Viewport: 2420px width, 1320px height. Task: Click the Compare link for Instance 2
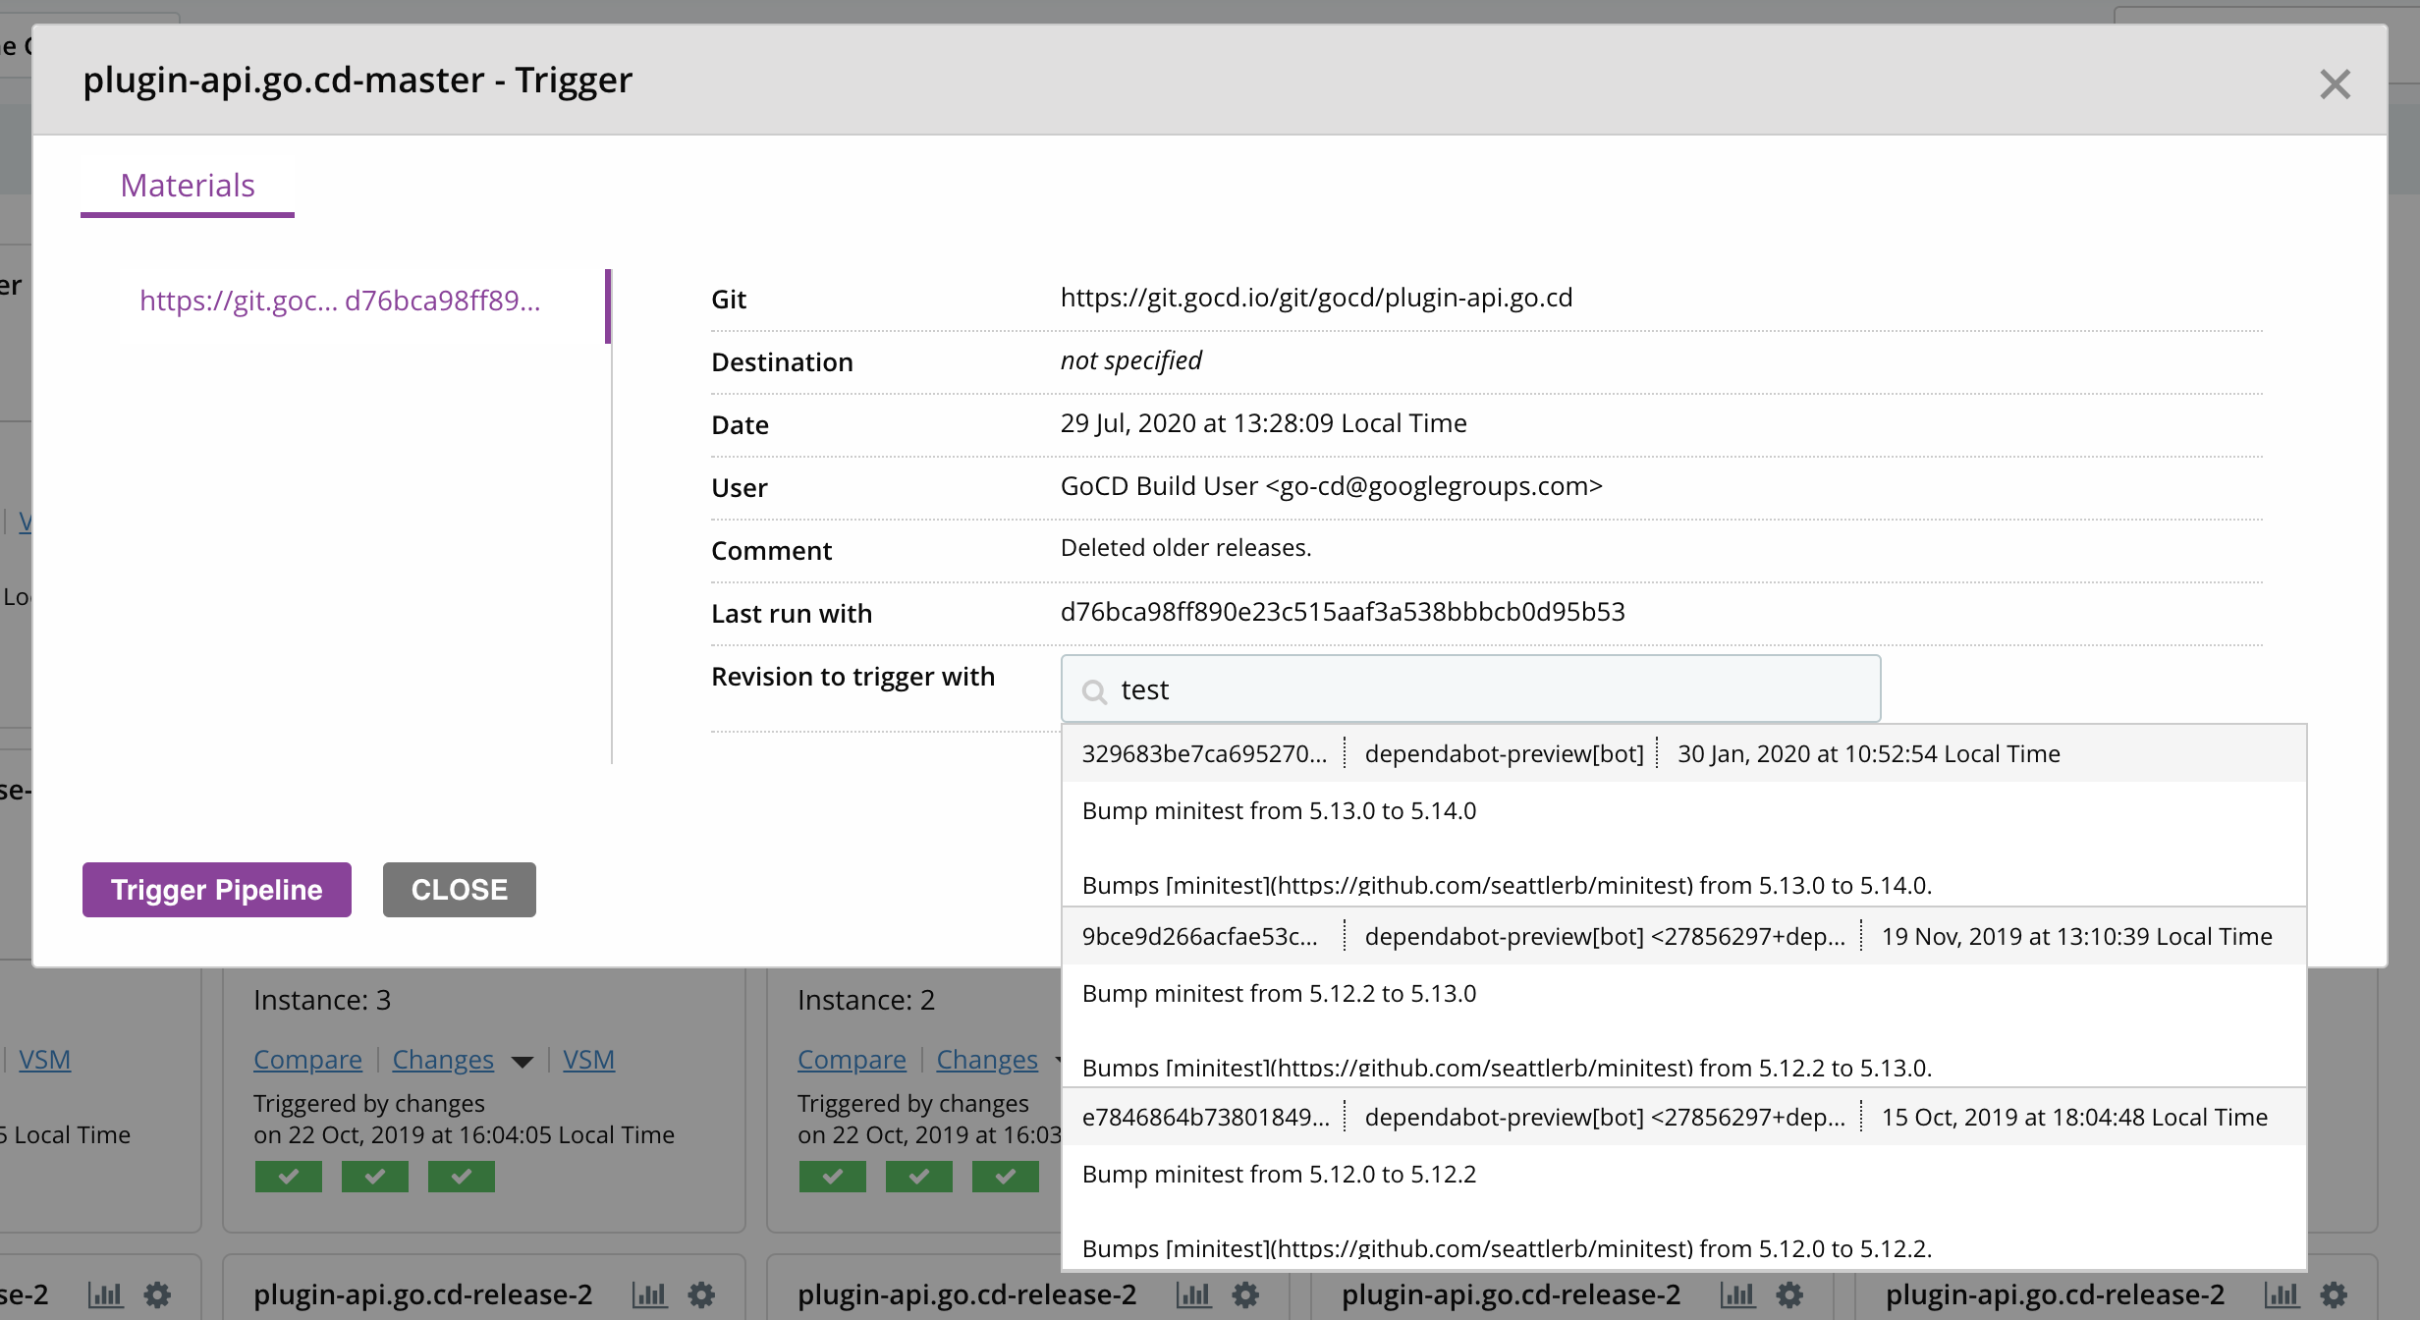tap(850, 1059)
